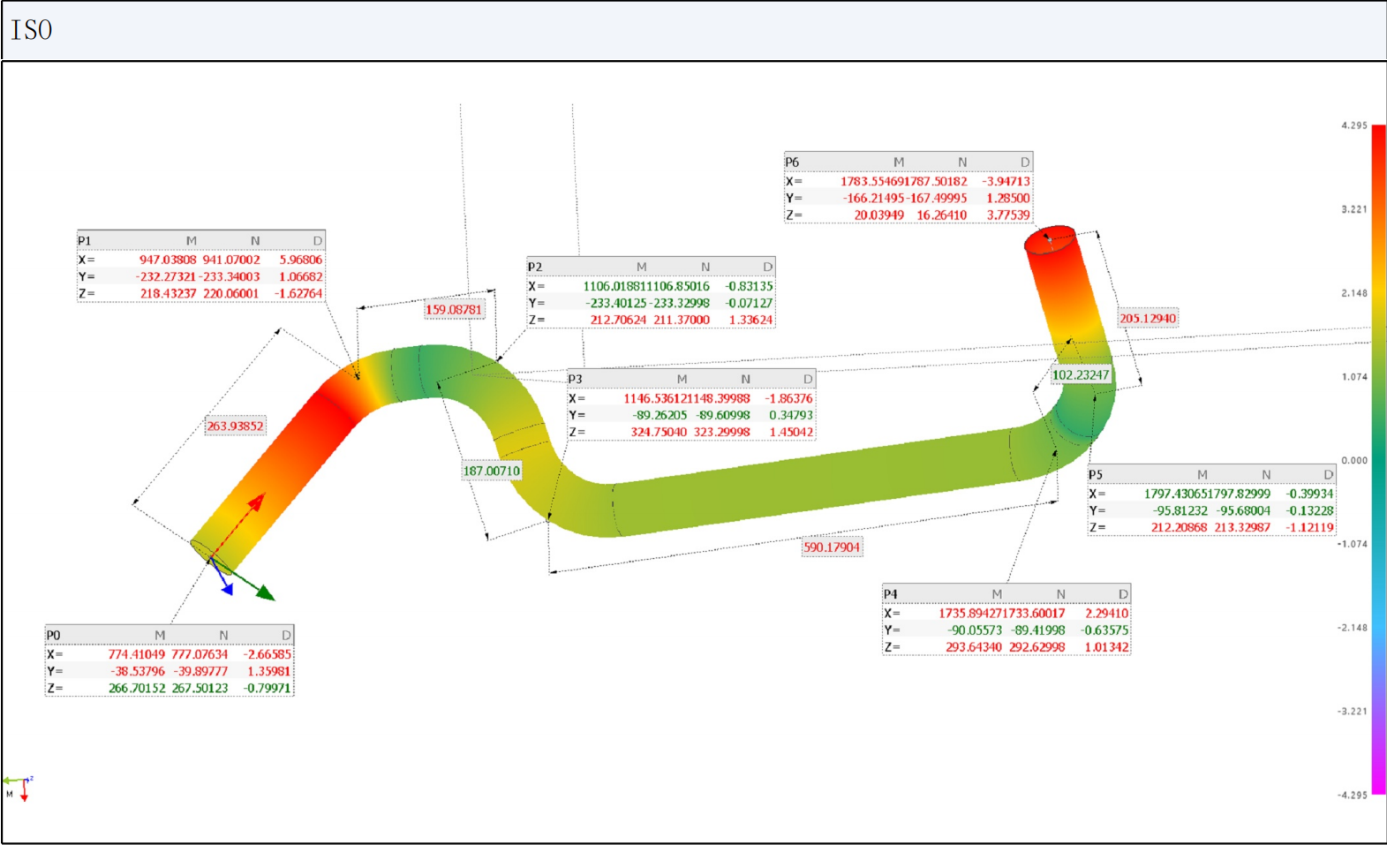1387x845 pixels.
Task: Select the 263.93852 length dimension label
Action: tap(235, 426)
